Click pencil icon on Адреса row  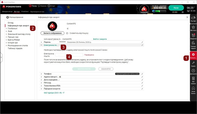point(142,77)
